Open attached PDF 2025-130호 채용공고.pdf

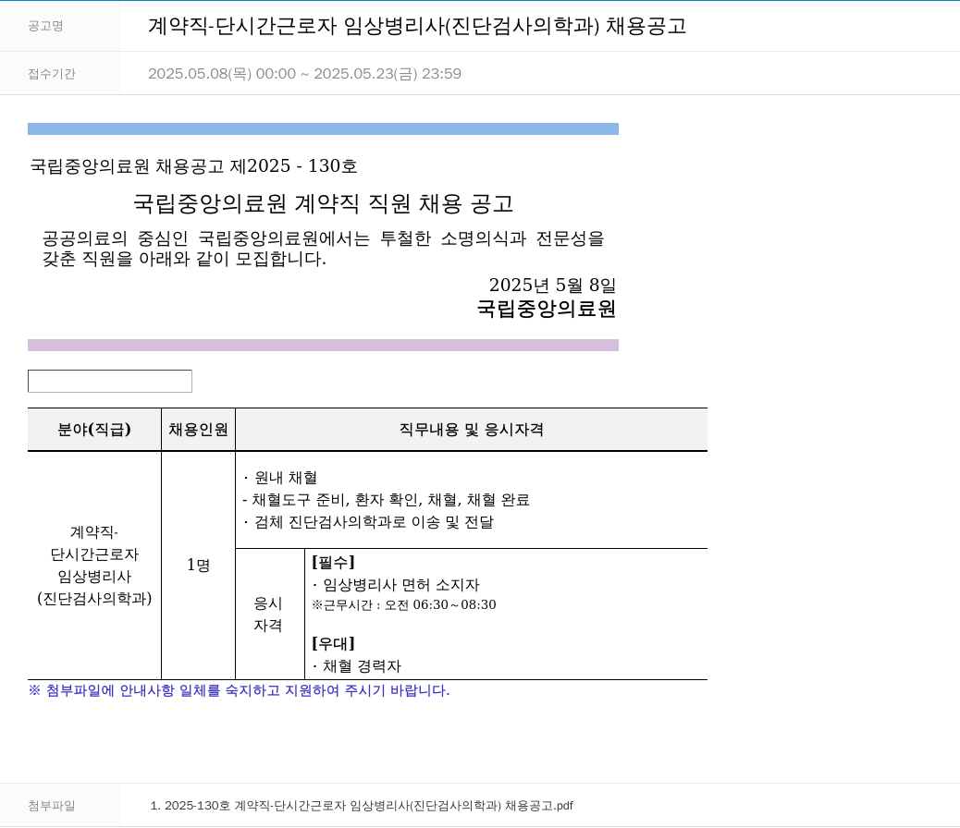[362, 805]
